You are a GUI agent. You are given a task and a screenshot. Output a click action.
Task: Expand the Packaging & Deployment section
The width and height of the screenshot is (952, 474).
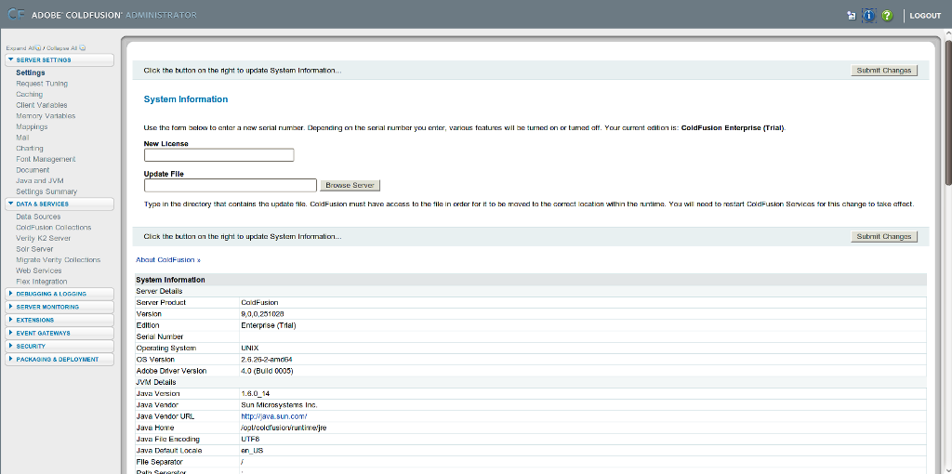point(59,360)
